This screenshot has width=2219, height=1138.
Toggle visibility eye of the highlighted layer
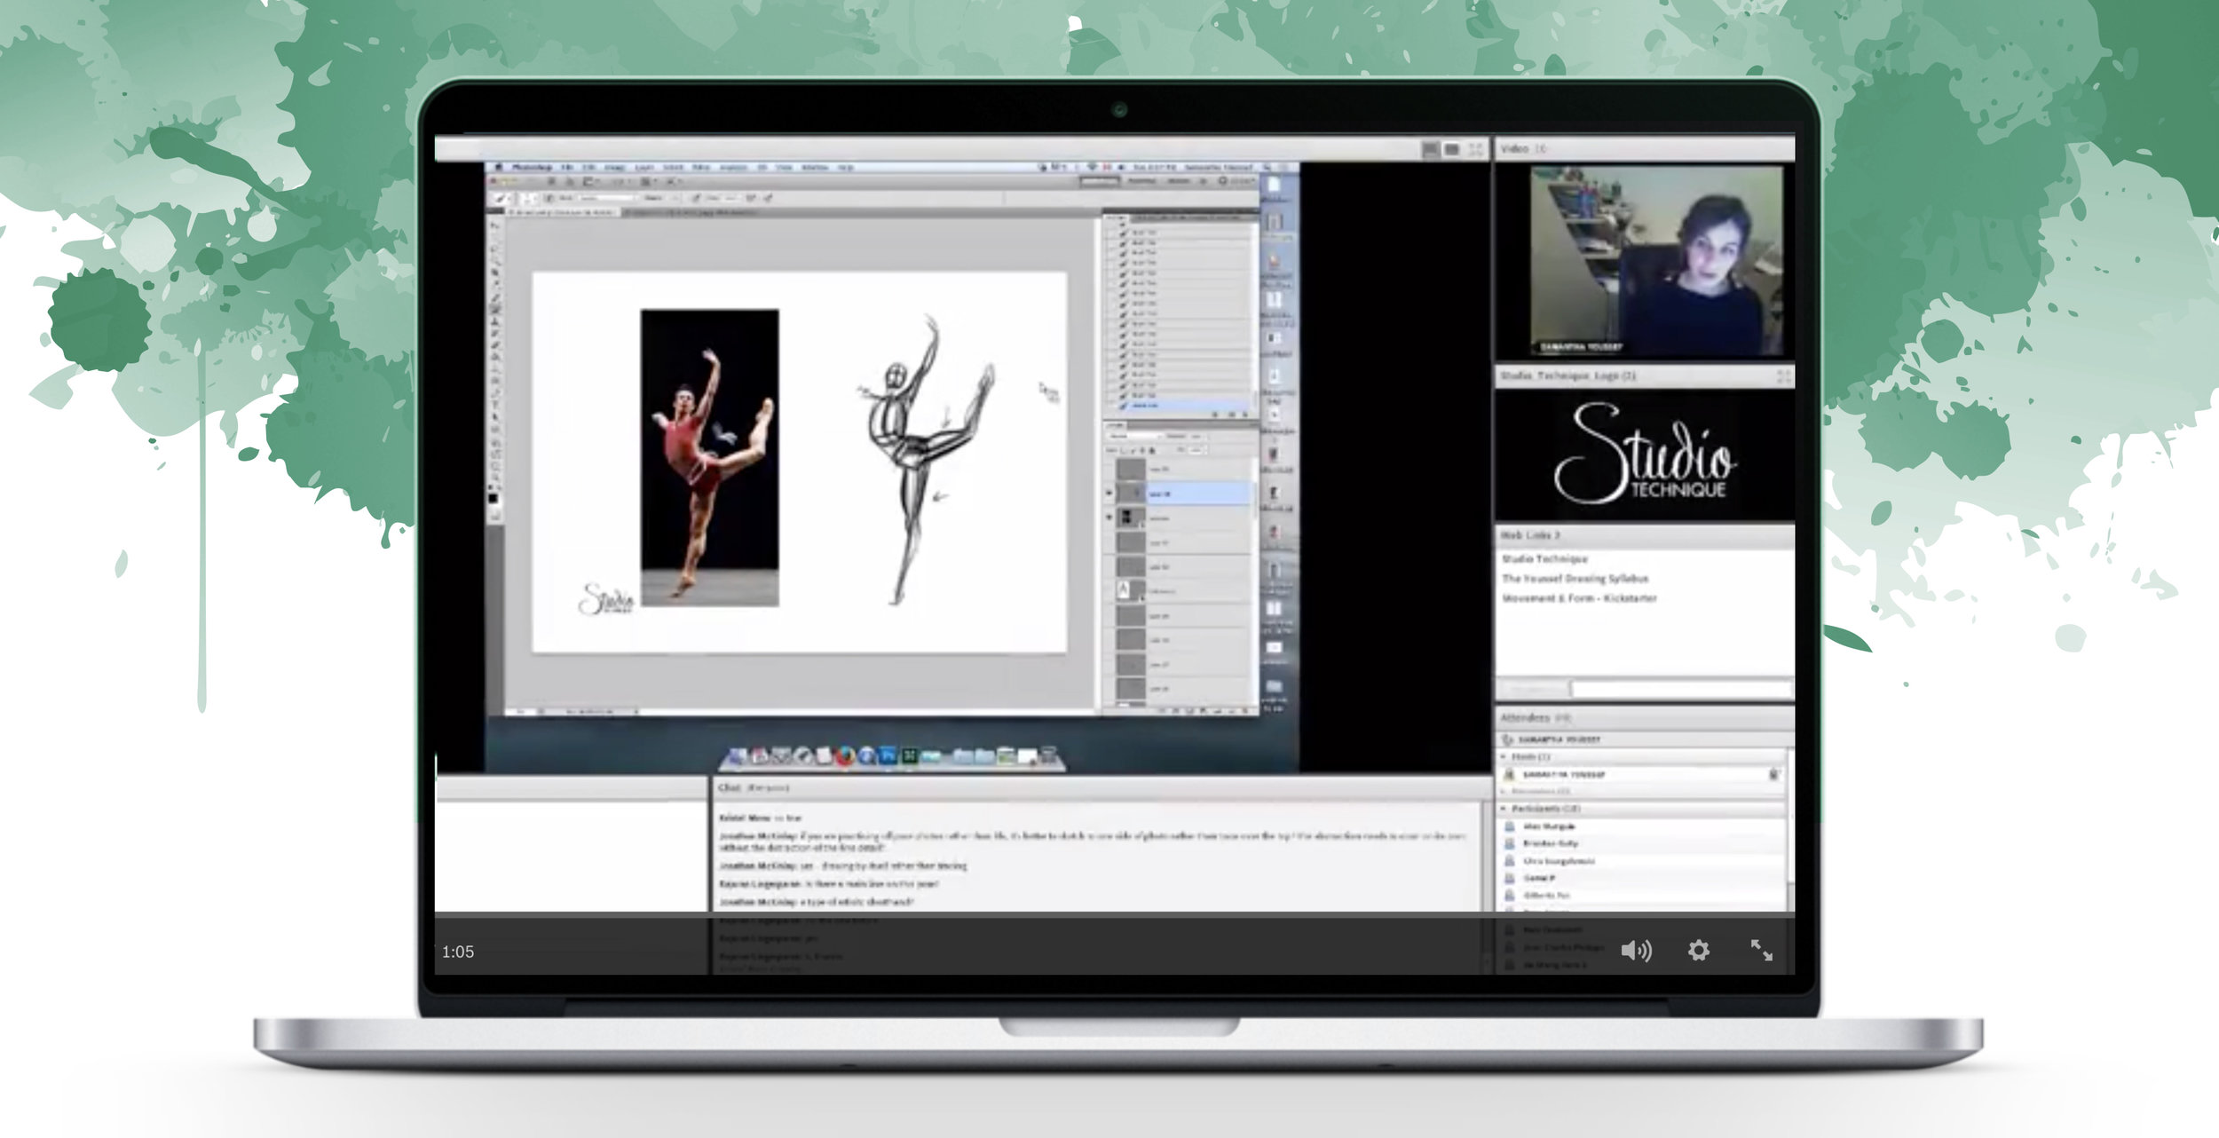click(x=1109, y=493)
